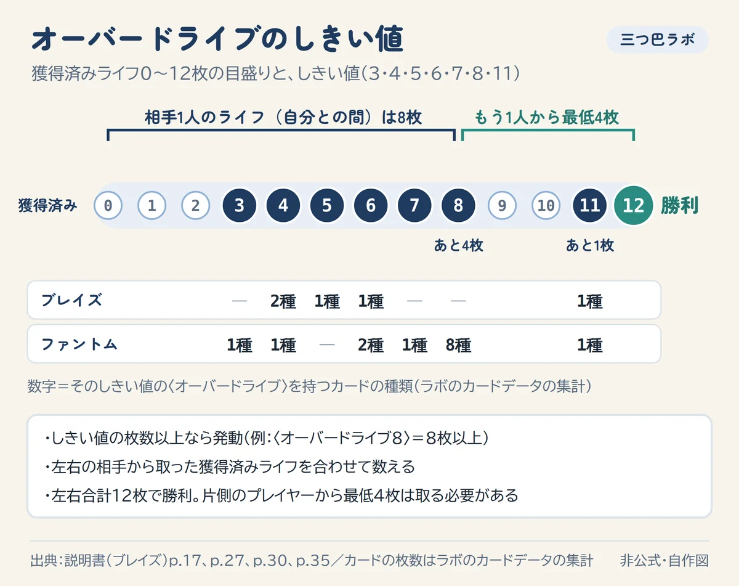Select the circle numbered 2
This screenshot has height=586, width=739.
pyautogui.click(x=196, y=206)
